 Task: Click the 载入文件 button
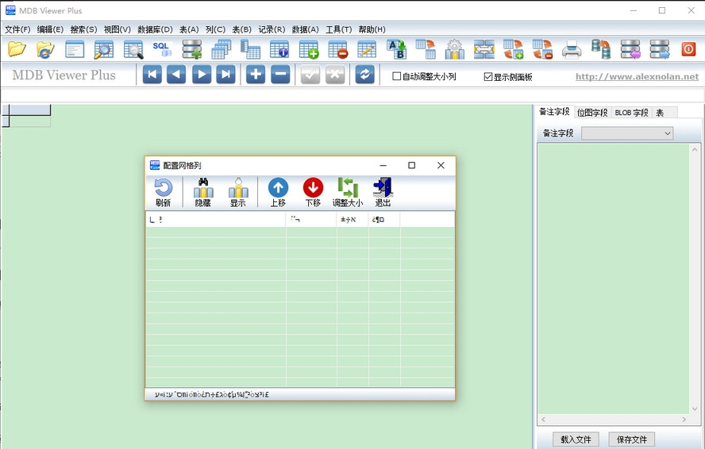pos(576,439)
